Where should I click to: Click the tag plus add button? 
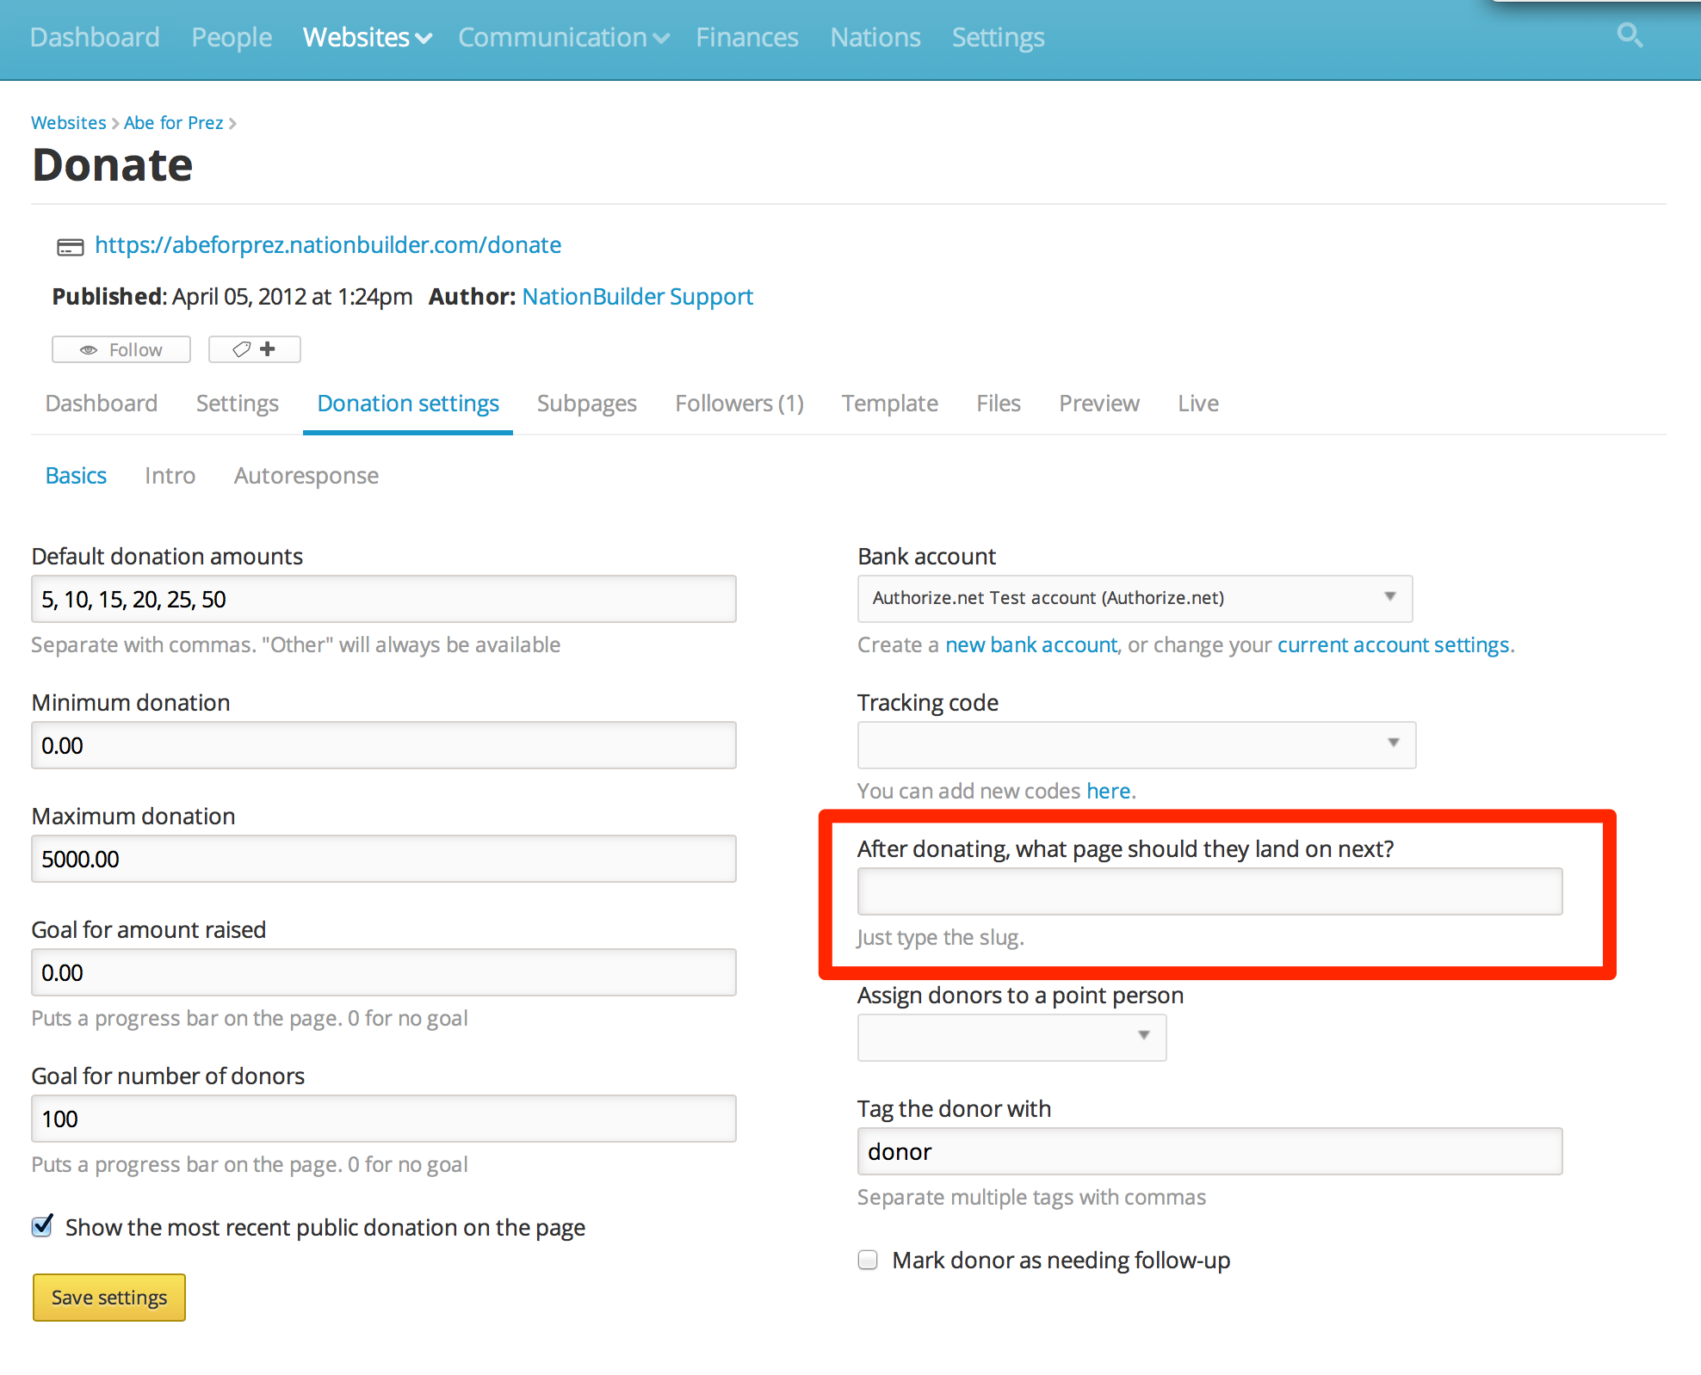254,349
